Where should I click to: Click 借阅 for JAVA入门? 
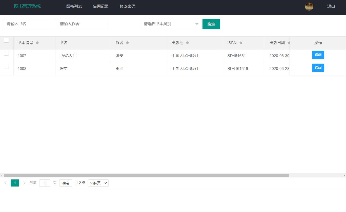(318, 55)
